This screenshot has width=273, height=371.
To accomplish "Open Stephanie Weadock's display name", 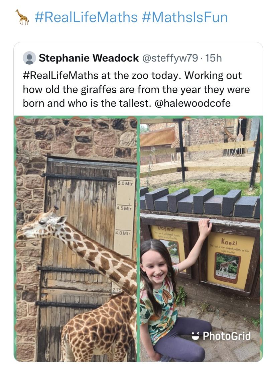I will [89, 58].
